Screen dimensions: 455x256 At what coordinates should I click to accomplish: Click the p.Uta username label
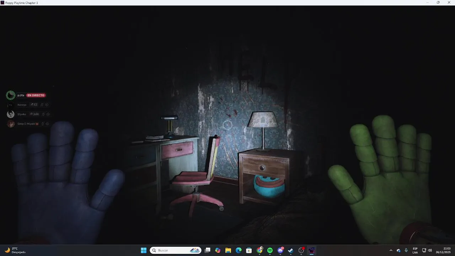pos(21,95)
